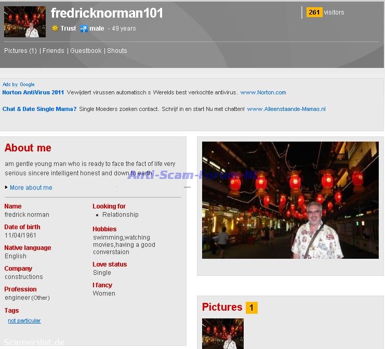Switch to the Friends tab
This screenshot has width=385, height=349.
pos(54,51)
